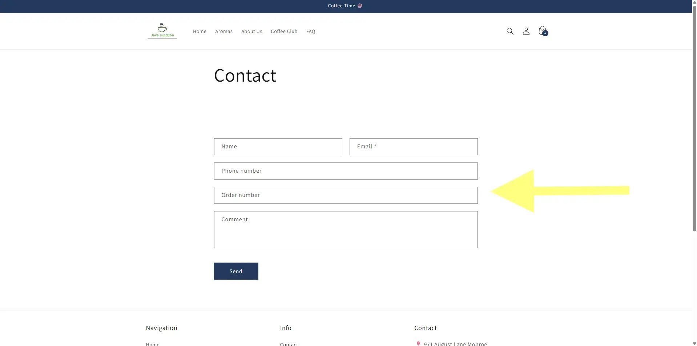Focus the Order number field
The image size is (697, 346).
tap(346, 195)
